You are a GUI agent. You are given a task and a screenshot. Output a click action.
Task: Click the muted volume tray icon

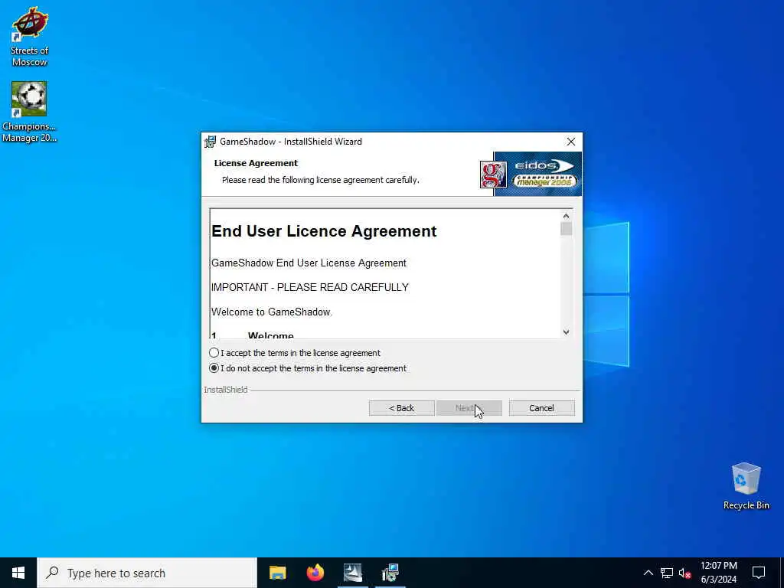684,573
